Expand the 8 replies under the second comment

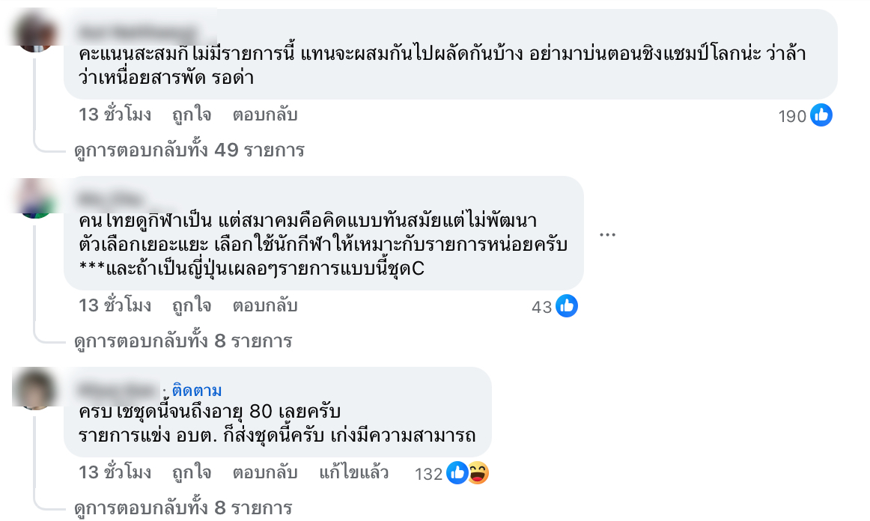click(x=183, y=341)
